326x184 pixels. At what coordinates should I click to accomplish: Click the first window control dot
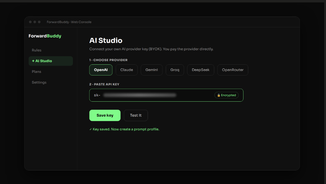click(30, 22)
